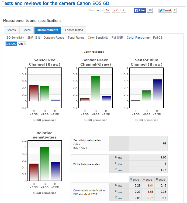Select the Measurements tab
The height and width of the screenshot is (203, 187).
(x=48, y=30)
